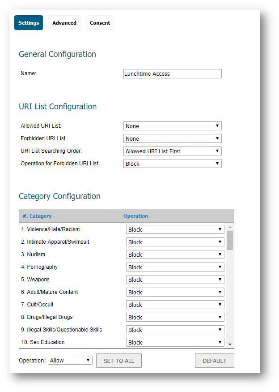Viewport: 279px width, 392px height.
Task: Open Intimate Apparel/Swimsuit operation dropdown
Action: tap(175, 242)
